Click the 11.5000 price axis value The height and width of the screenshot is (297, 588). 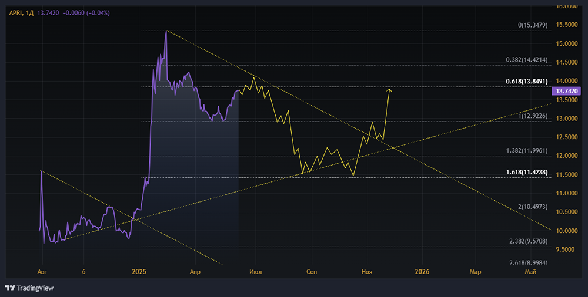567,174
